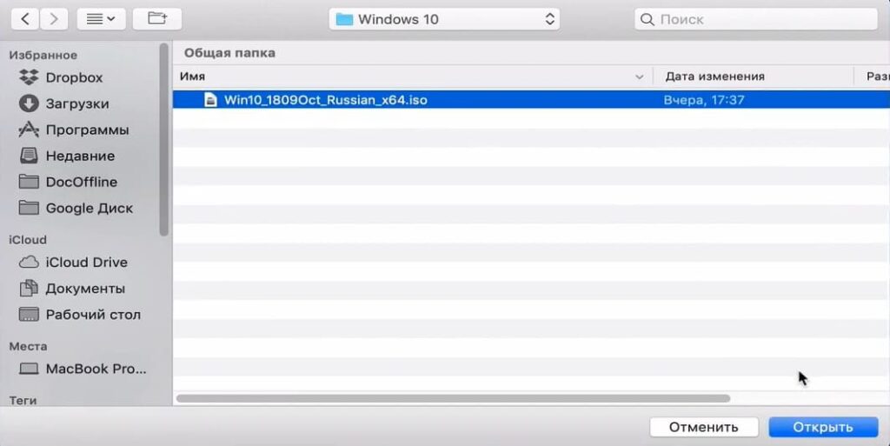This screenshot has height=446, width=890.
Task: Open Недавние in the sidebar
Action: 66,156
